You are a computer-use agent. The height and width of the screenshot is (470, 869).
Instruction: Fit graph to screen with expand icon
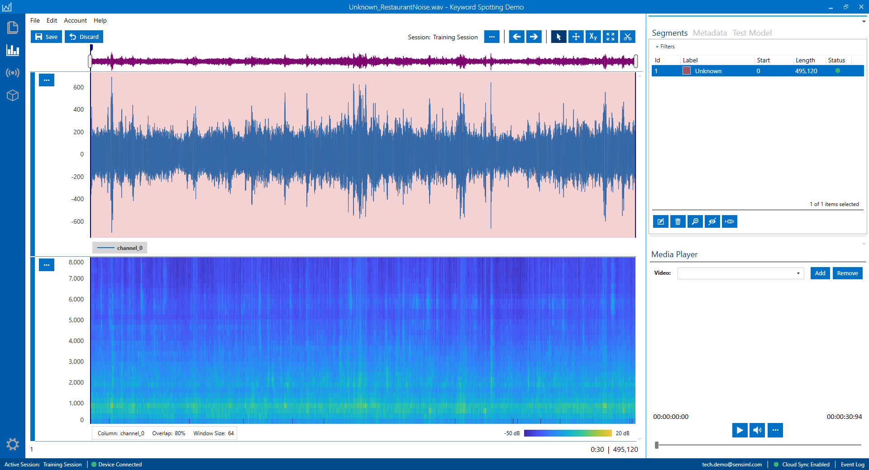[x=610, y=37]
